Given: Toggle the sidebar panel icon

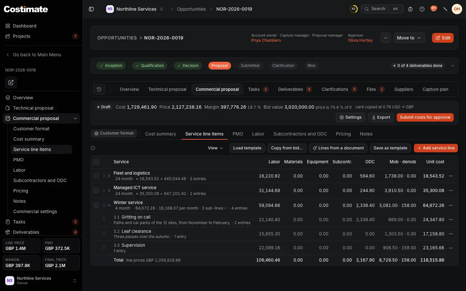Looking at the screenshot, I should tap(91, 9).
